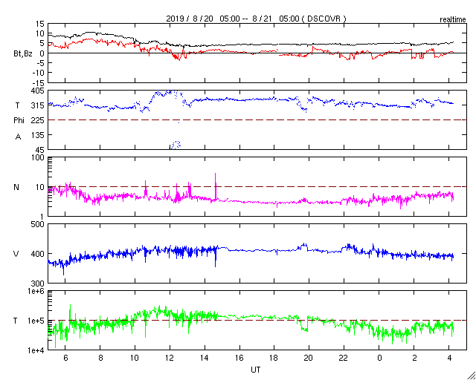Click the "UT" time axis label

256,370
